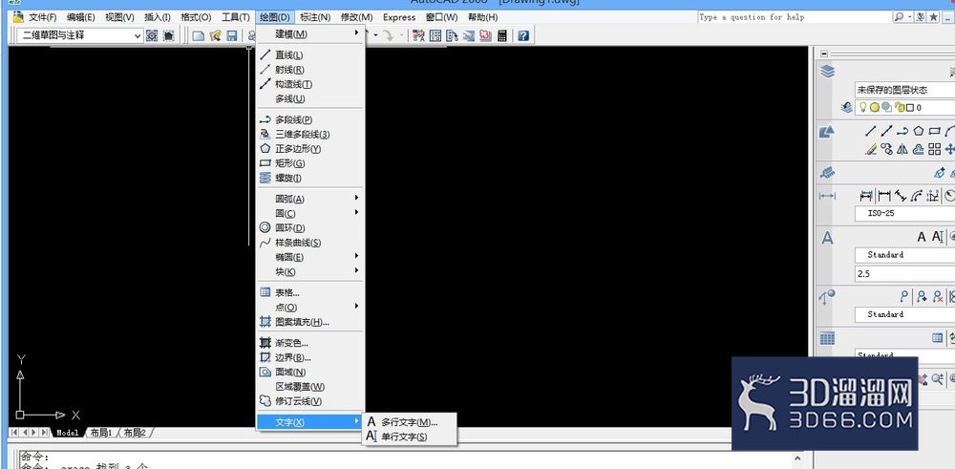The width and height of the screenshot is (955, 469).
Task: Click the Array grid tool in the dashboard
Action: coord(934,149)
